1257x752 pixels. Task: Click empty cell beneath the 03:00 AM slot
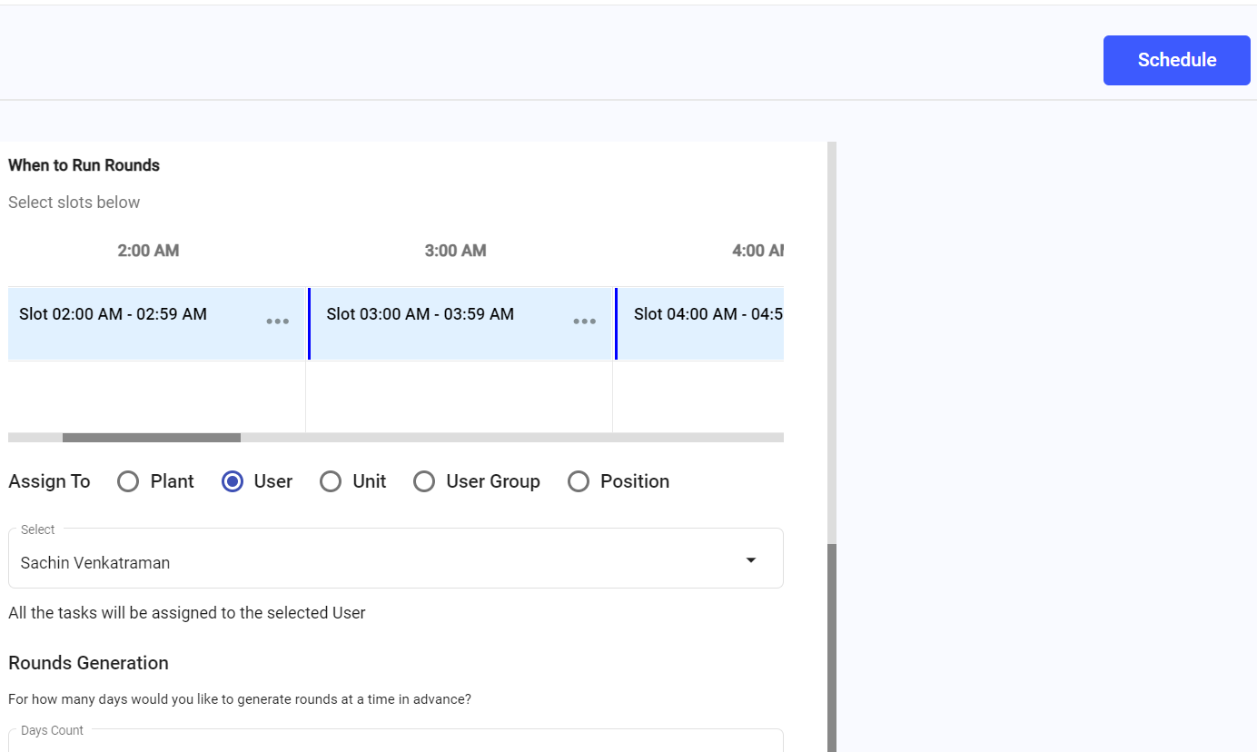pos(459,397)
